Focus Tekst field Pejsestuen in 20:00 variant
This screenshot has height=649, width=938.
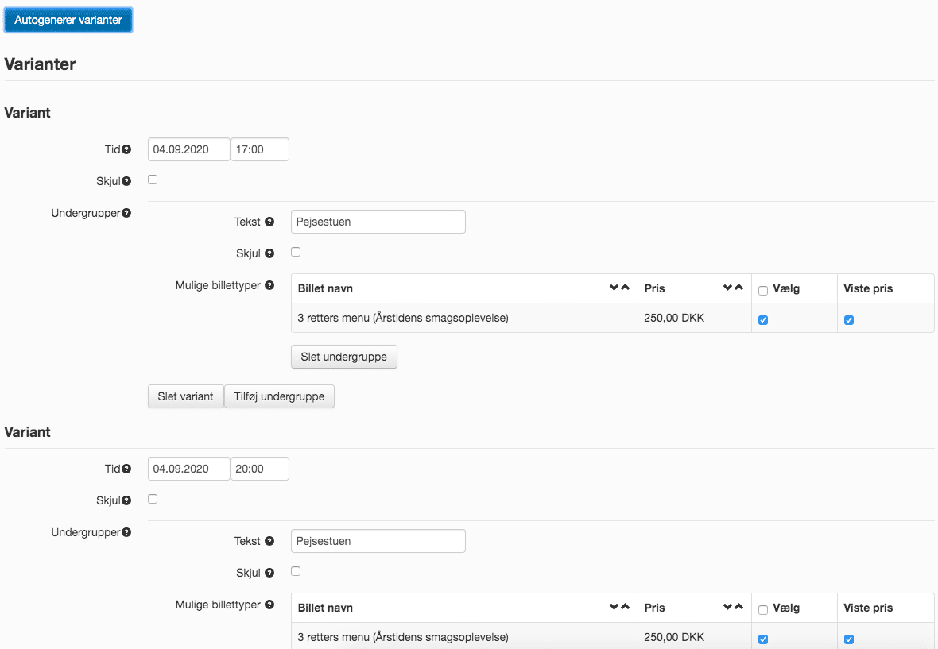tap(378, 541)
